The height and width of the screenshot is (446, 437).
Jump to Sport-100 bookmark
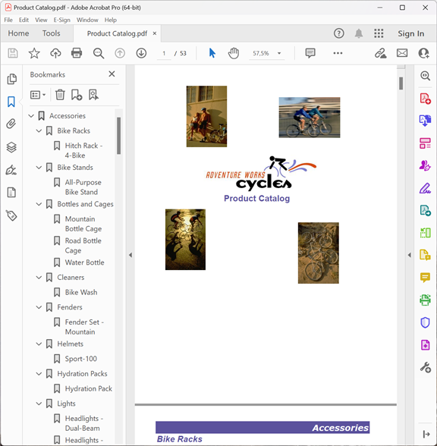click(x=80, y=359)
